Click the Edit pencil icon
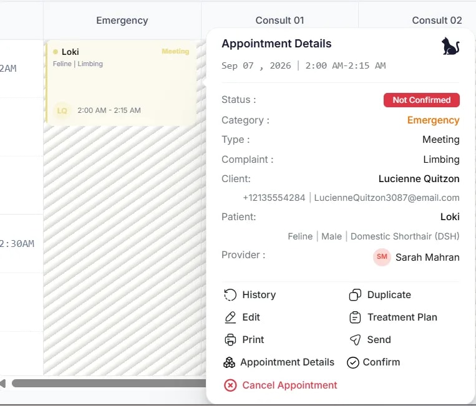This screenshot has height=406, width=476. click(230, 317)
